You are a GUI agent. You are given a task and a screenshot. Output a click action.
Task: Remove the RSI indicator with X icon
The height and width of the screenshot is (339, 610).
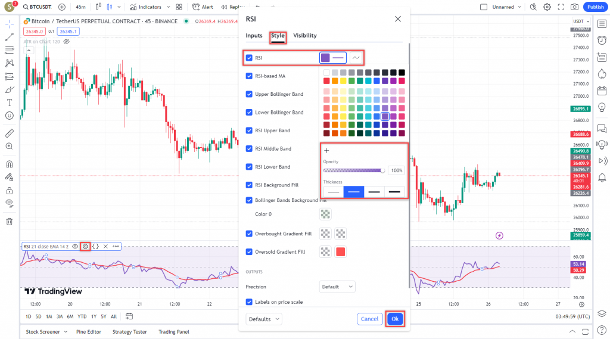click(105, 247)
